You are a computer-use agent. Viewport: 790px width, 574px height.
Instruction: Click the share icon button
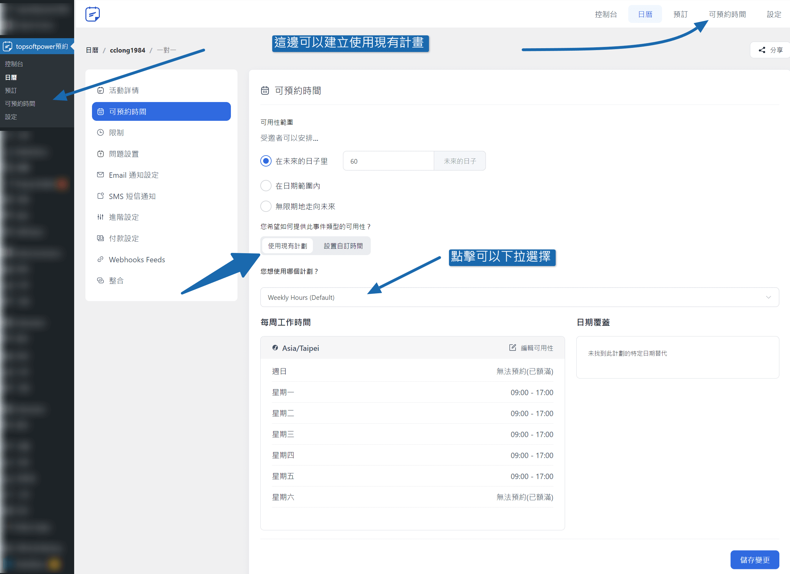tap(762, 50)
